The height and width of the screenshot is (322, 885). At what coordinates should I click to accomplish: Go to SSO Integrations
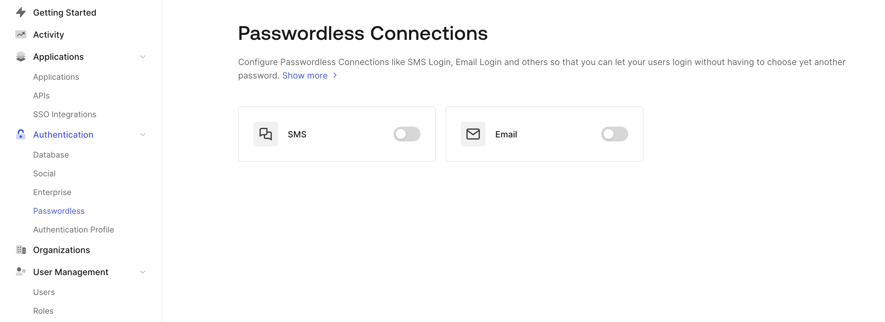tap(65, 114)
